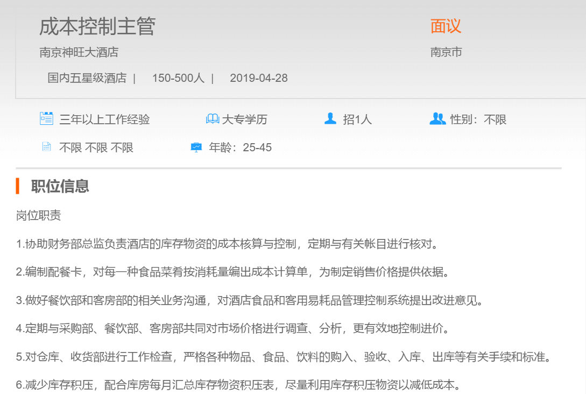
Task: Click the 150-500人 company size label
Action: pyautogui.click(x=178, y=78)
